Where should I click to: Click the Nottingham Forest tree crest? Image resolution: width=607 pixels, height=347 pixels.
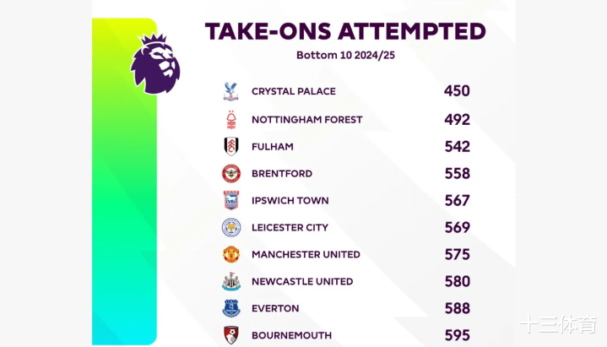[231, 120]
